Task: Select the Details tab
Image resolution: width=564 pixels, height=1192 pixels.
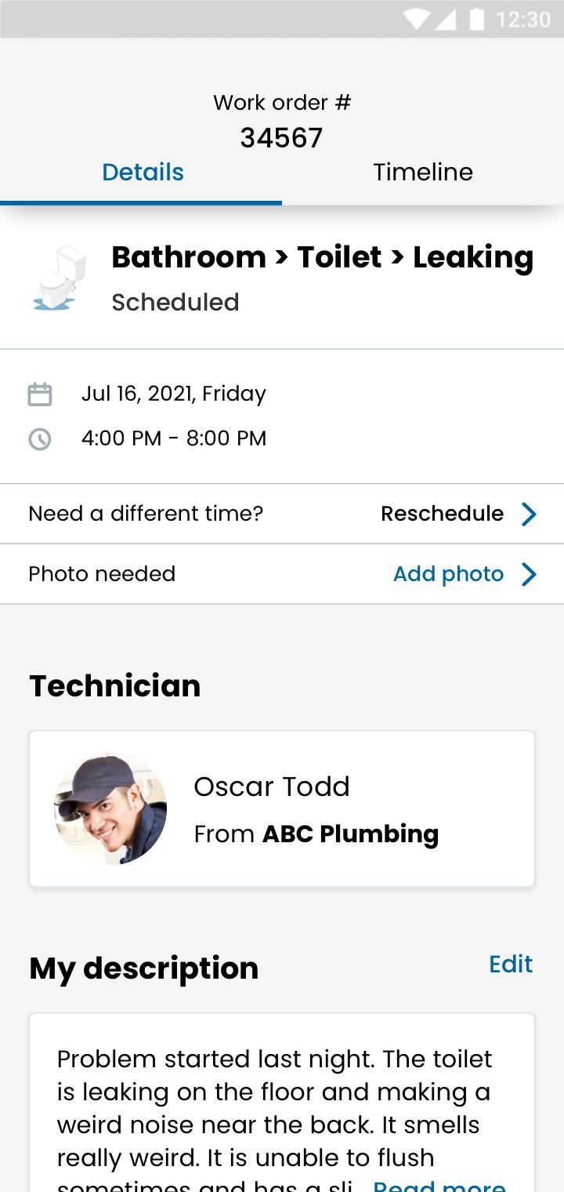Action: coord(143,172)
